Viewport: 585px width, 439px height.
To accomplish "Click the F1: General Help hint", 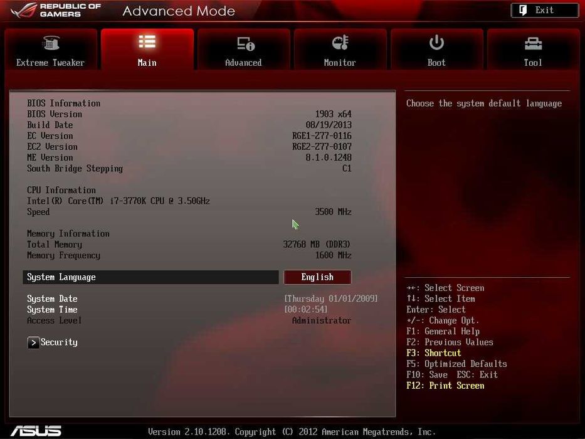I will [443, 331].
